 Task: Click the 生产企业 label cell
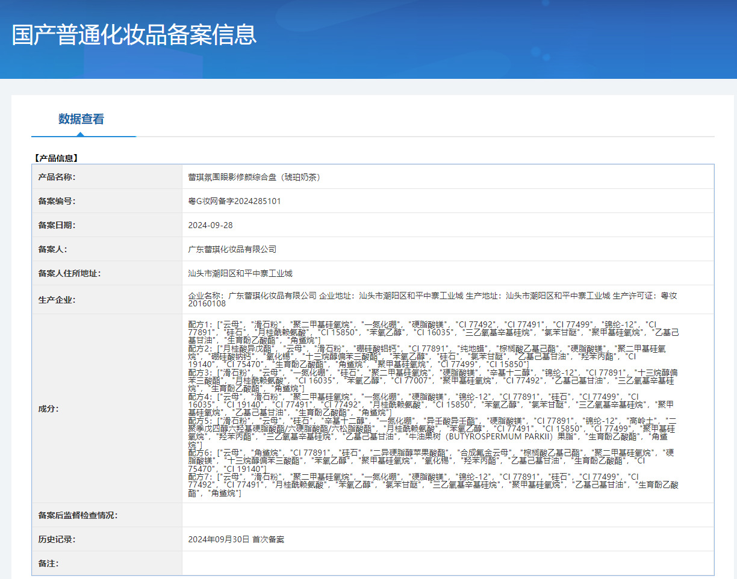pos(107,300)
